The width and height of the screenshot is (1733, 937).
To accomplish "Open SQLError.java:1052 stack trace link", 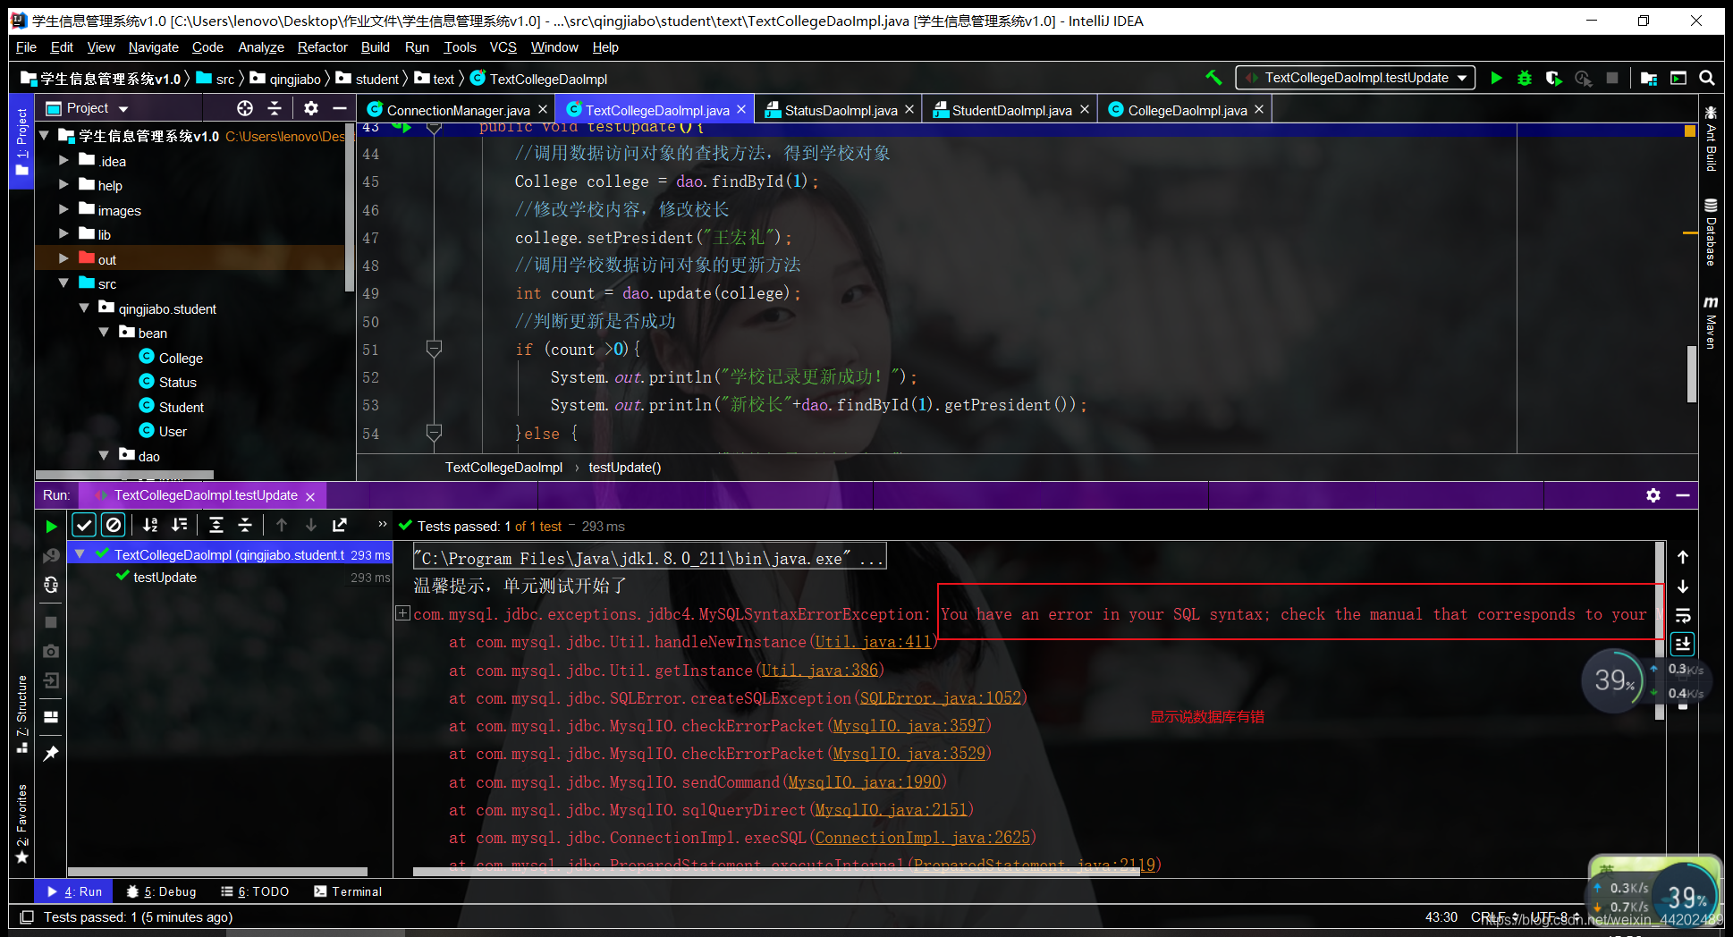I will (x=940, y=698).
